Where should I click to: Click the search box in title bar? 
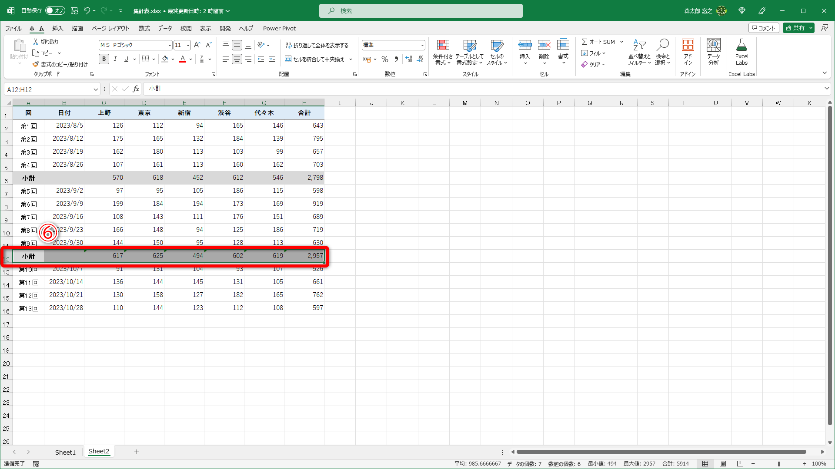[421, 11]
